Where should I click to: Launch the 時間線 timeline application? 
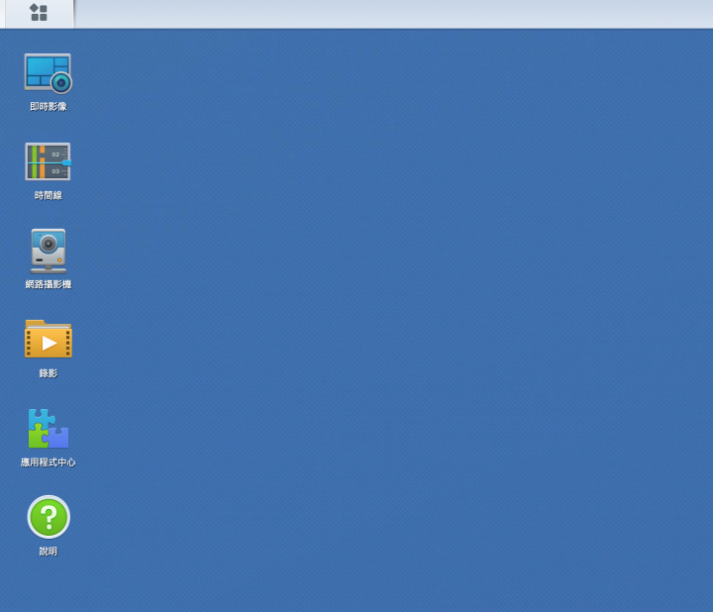49,161
